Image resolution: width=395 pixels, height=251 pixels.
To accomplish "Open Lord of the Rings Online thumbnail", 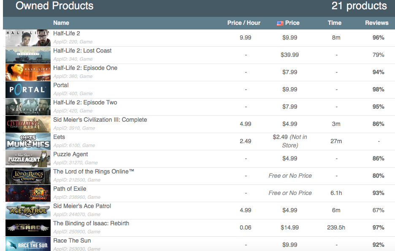I will click(x=28, y=176).
